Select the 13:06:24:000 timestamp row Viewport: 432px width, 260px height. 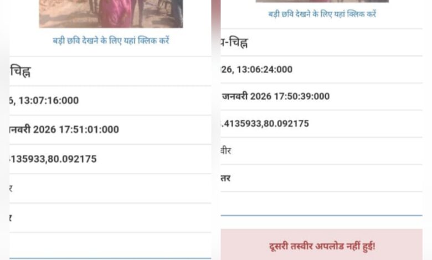[322, 69]
